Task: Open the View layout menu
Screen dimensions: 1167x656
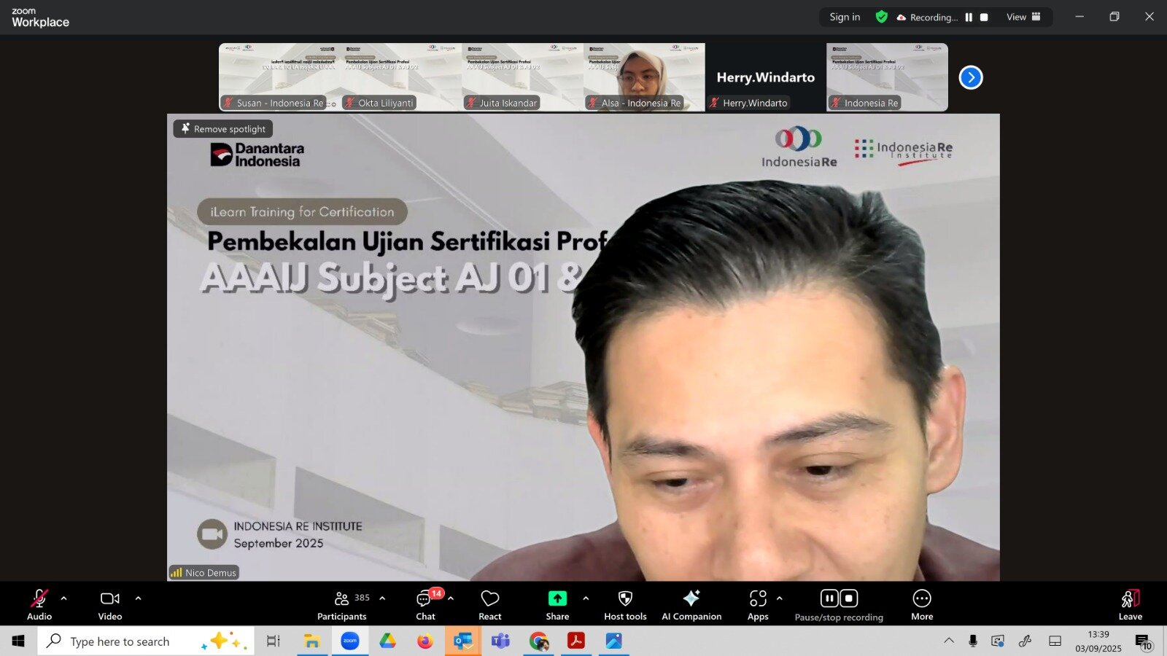Action: [x=1023, y=17]
